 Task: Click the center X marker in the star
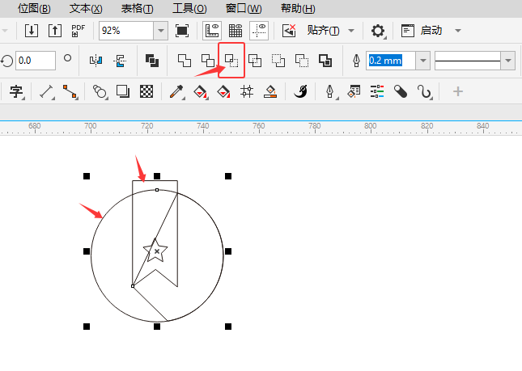tap(157, 251)
